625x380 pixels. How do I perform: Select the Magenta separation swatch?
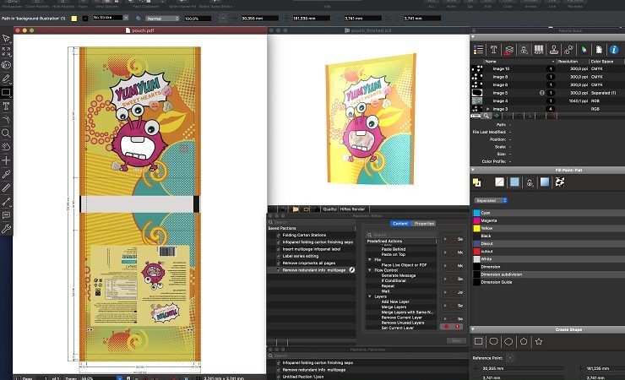pyautogui.click(x=476, y=220)
